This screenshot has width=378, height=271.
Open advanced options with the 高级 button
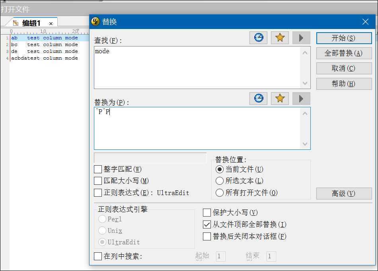tap(344, 194)
